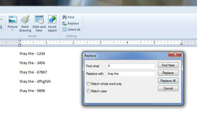Click the line "thay the - 9898"

coord(32,91)
